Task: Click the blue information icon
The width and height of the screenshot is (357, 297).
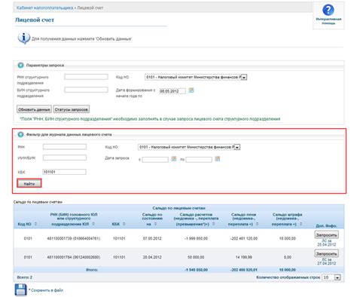Action: (23, 38)
